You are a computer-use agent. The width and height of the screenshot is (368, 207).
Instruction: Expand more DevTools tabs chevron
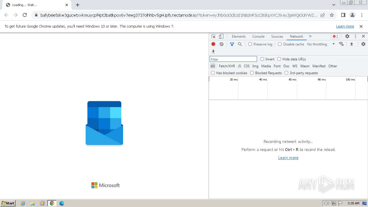pos(310,37)
